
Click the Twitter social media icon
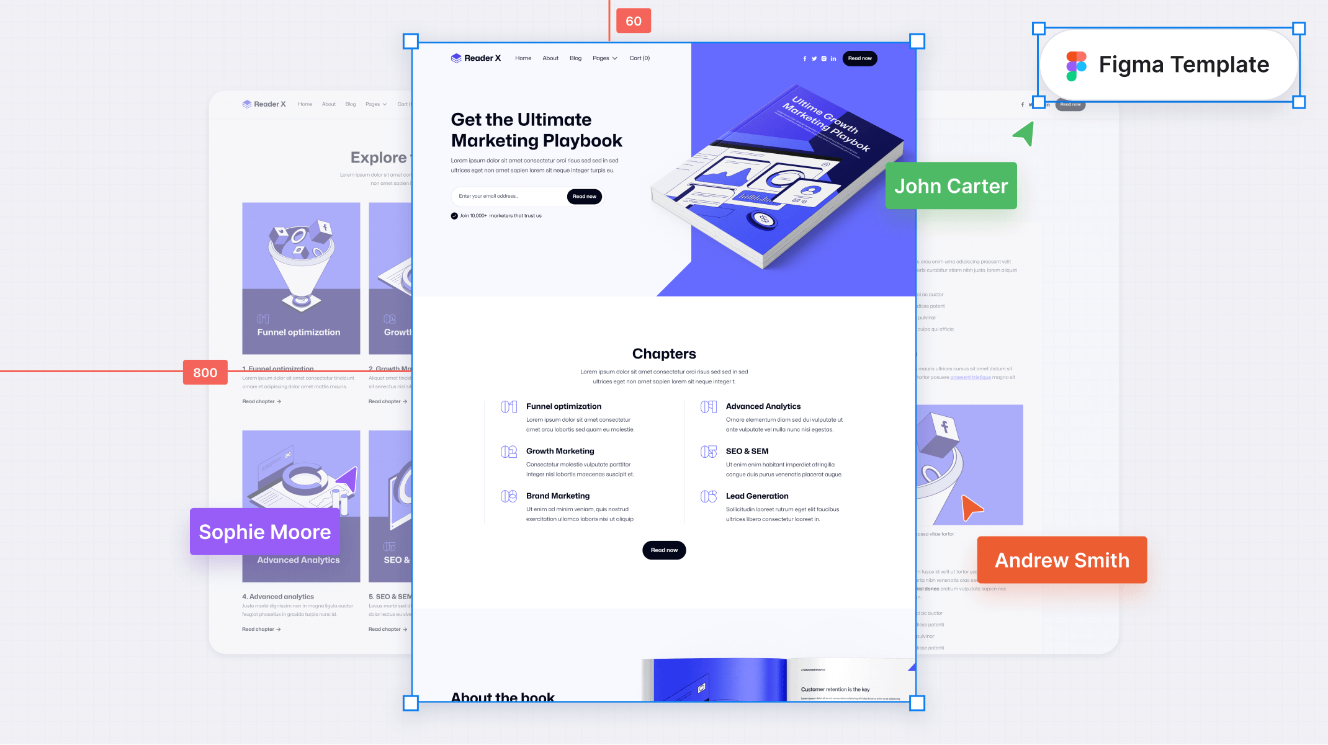[814, 58]
